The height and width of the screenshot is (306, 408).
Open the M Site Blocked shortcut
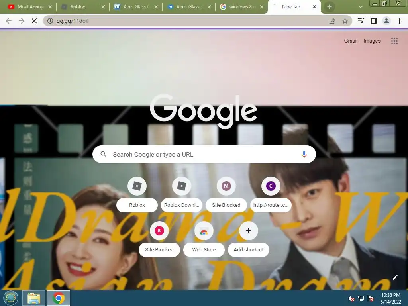click(226, 194)
